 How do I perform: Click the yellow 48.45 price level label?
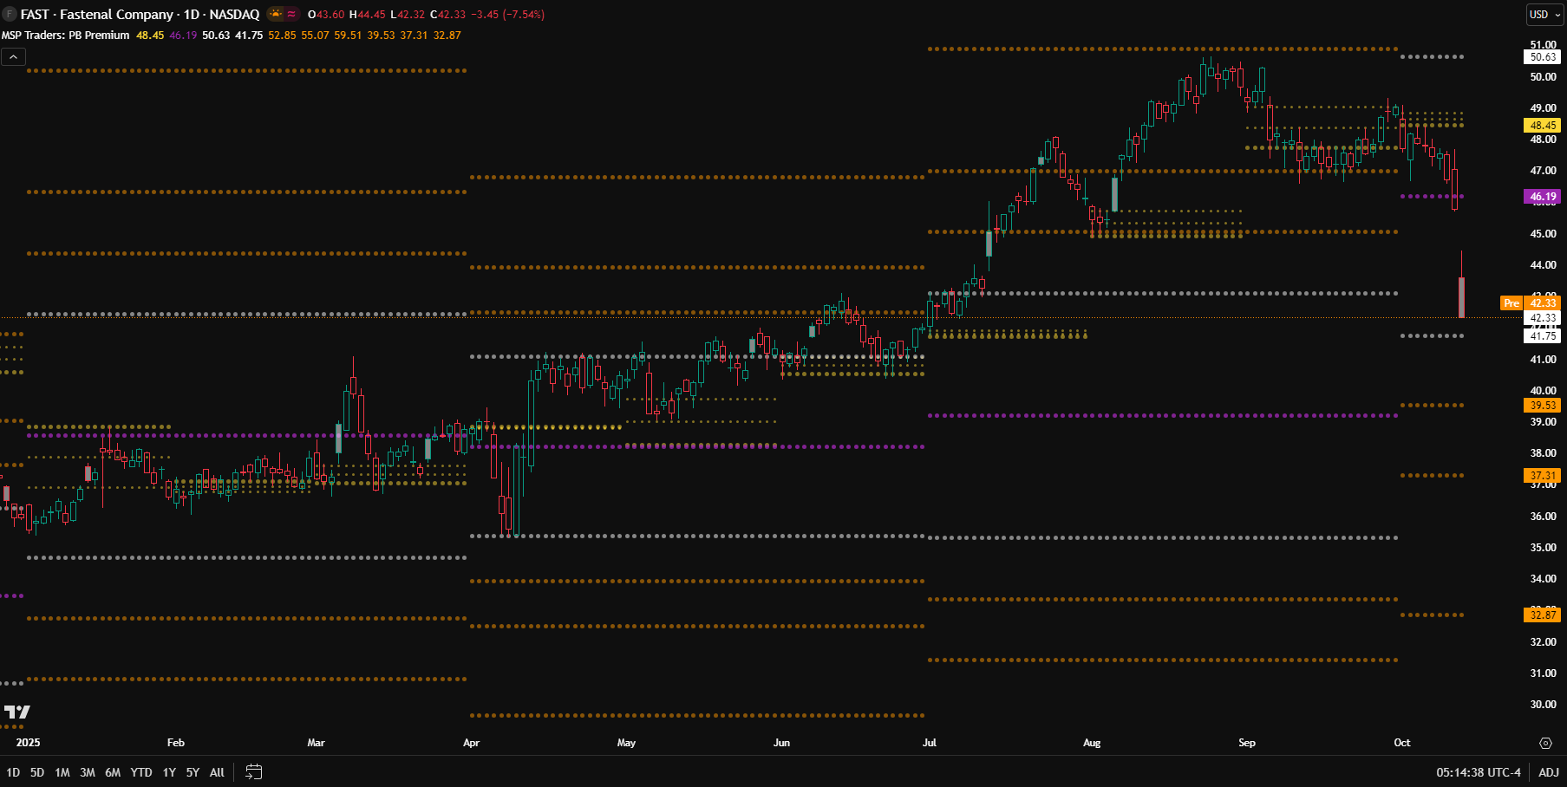[1542, 126]
